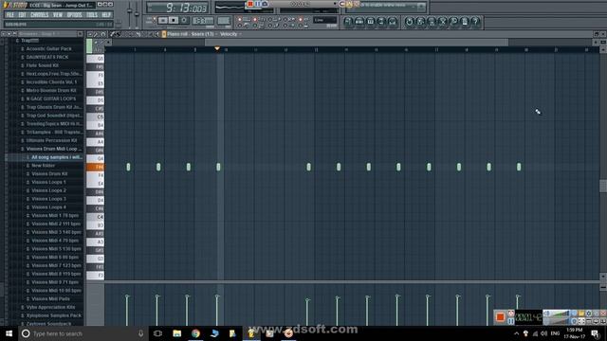Click the orange playhead marker on timeline

[217, 48]
